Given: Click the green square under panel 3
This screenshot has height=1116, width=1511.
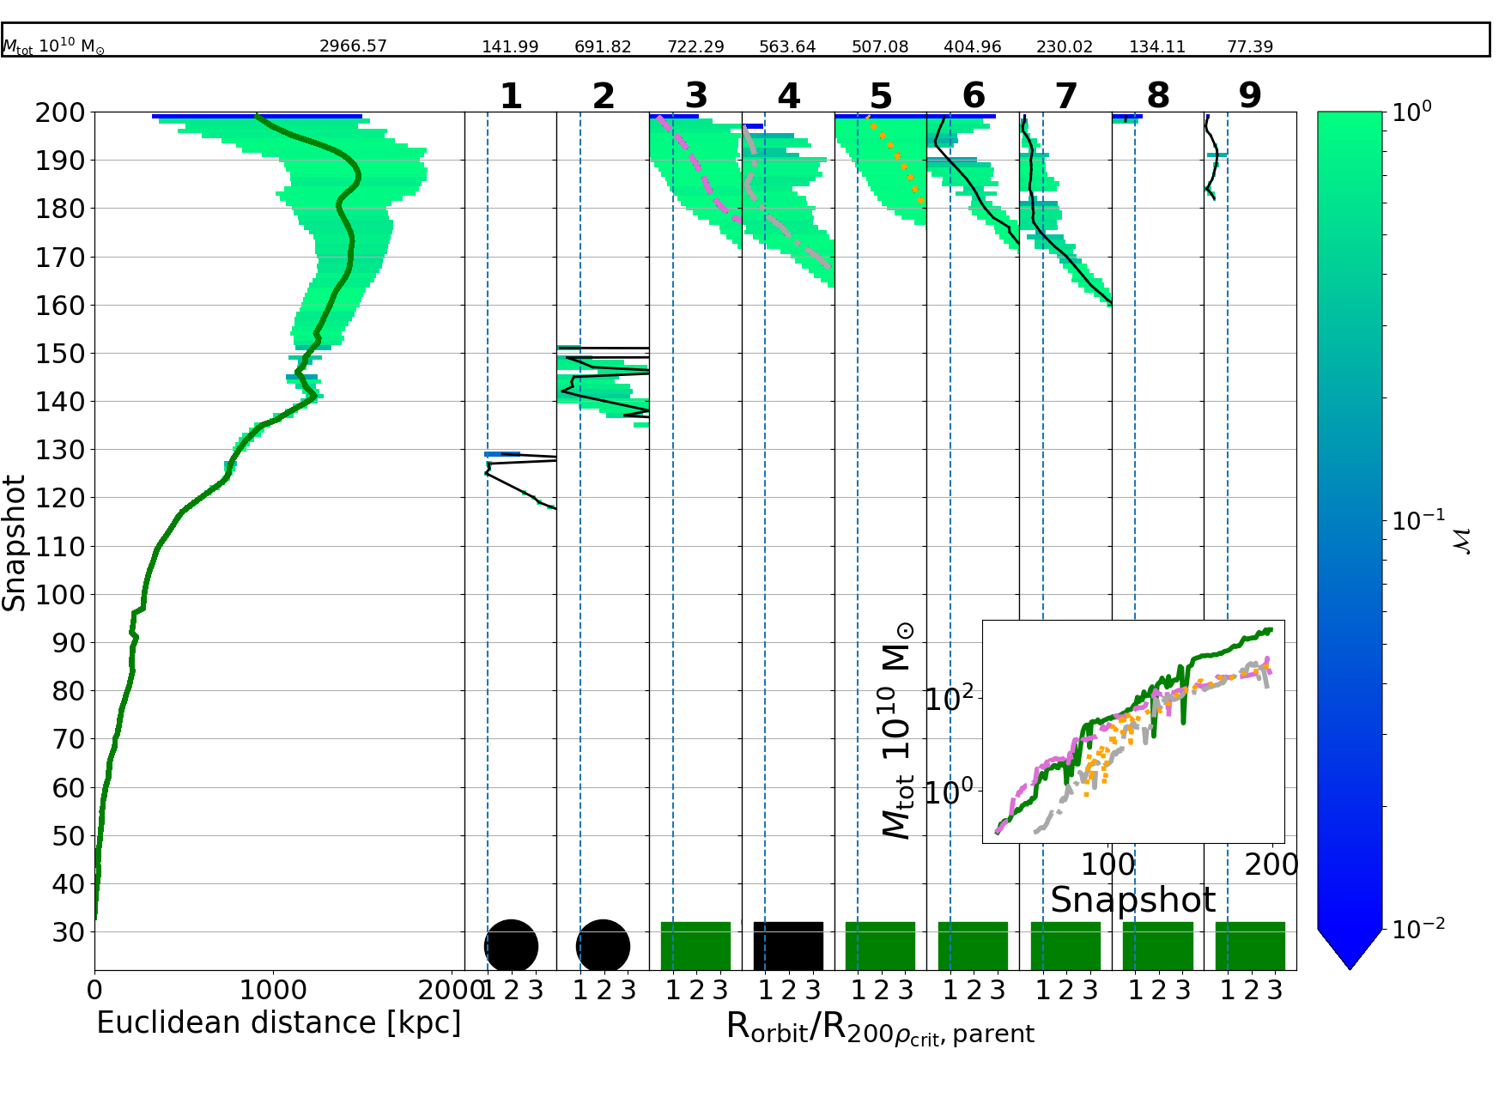Looking at the screenshot, I should pyautogui.click(x=695, y=946).
